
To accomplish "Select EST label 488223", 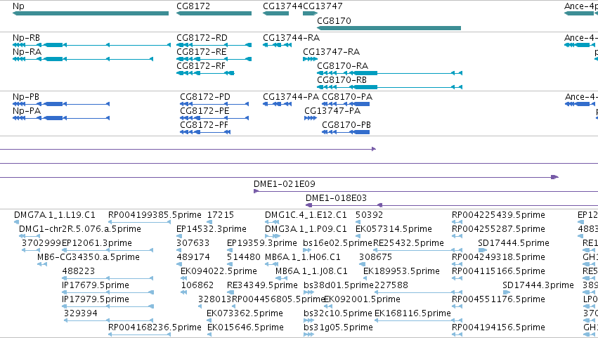I will pos(78,271).
